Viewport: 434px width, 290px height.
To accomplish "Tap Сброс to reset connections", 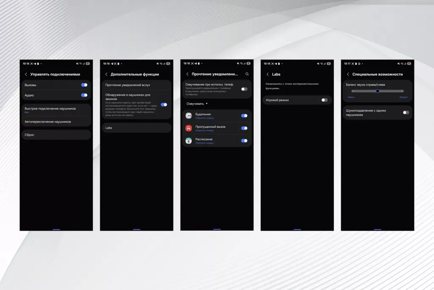I will [56, 135].
